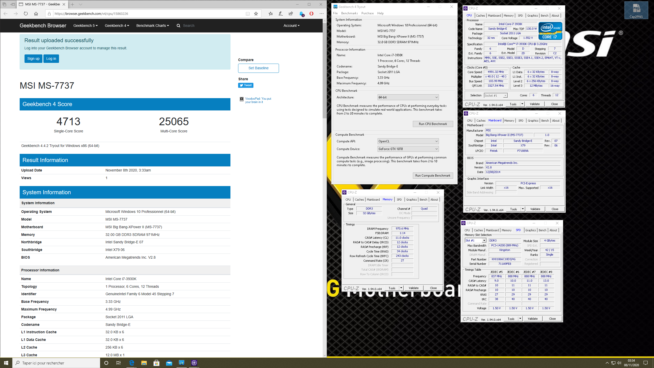Share this page icon in Edge

291,14
